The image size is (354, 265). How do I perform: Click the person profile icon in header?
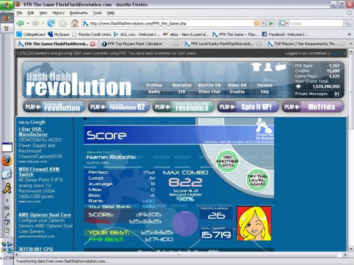[268, 67]
